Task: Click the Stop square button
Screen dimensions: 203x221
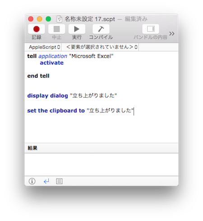Action: point(56,29)
